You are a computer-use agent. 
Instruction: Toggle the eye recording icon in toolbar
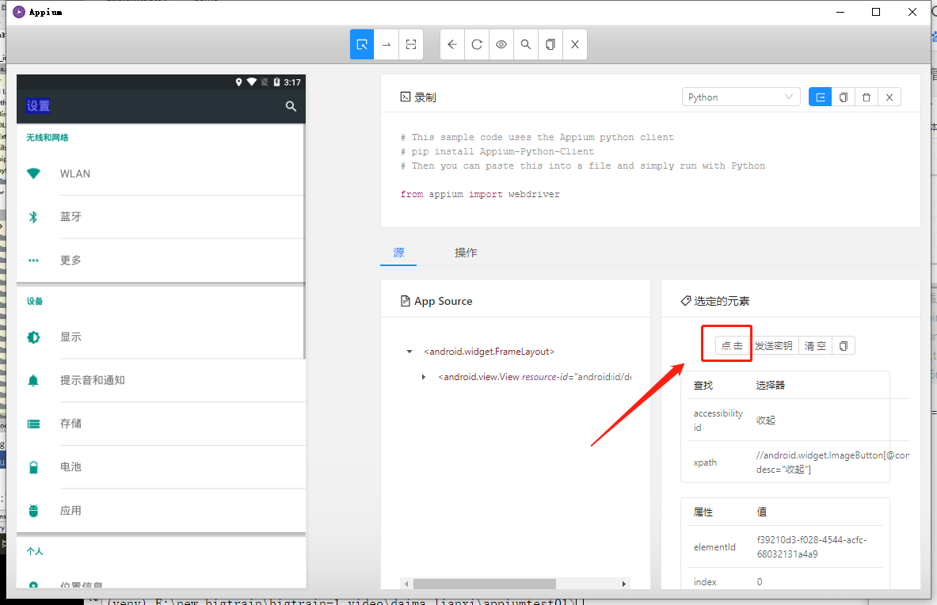(x=501, y=44)
